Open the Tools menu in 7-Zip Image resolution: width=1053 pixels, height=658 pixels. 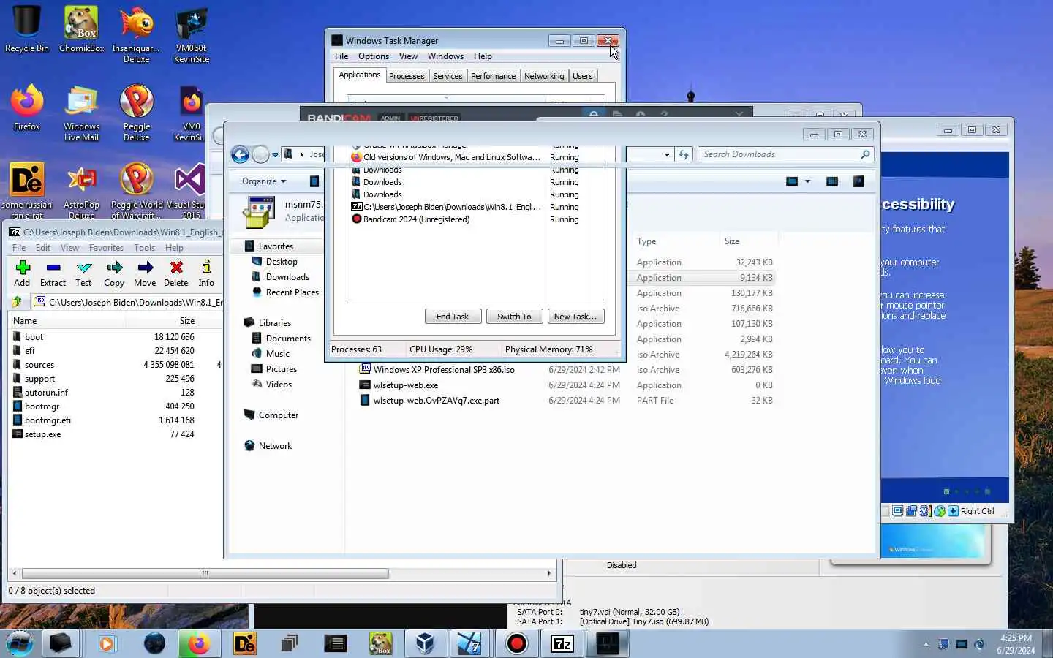pyautogui.click(x=144, y=248)
